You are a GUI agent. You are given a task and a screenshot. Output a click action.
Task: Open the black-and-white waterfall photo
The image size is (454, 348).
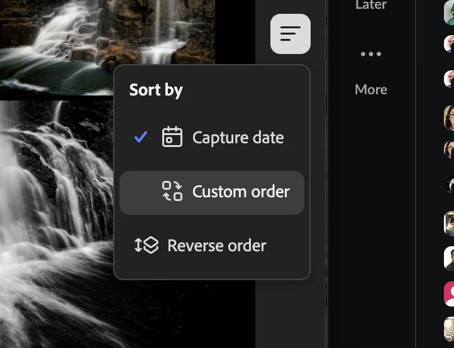[x=57, y=224]
